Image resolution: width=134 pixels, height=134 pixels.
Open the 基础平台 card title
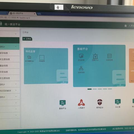(82, 49)
